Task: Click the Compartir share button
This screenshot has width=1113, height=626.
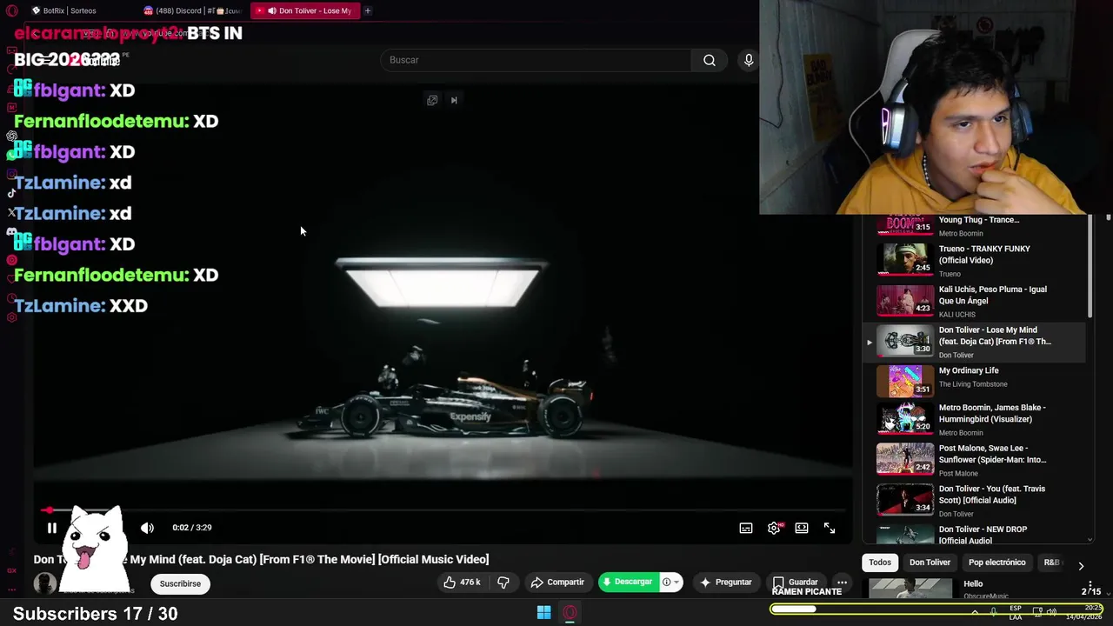Action: pos(557,583)
